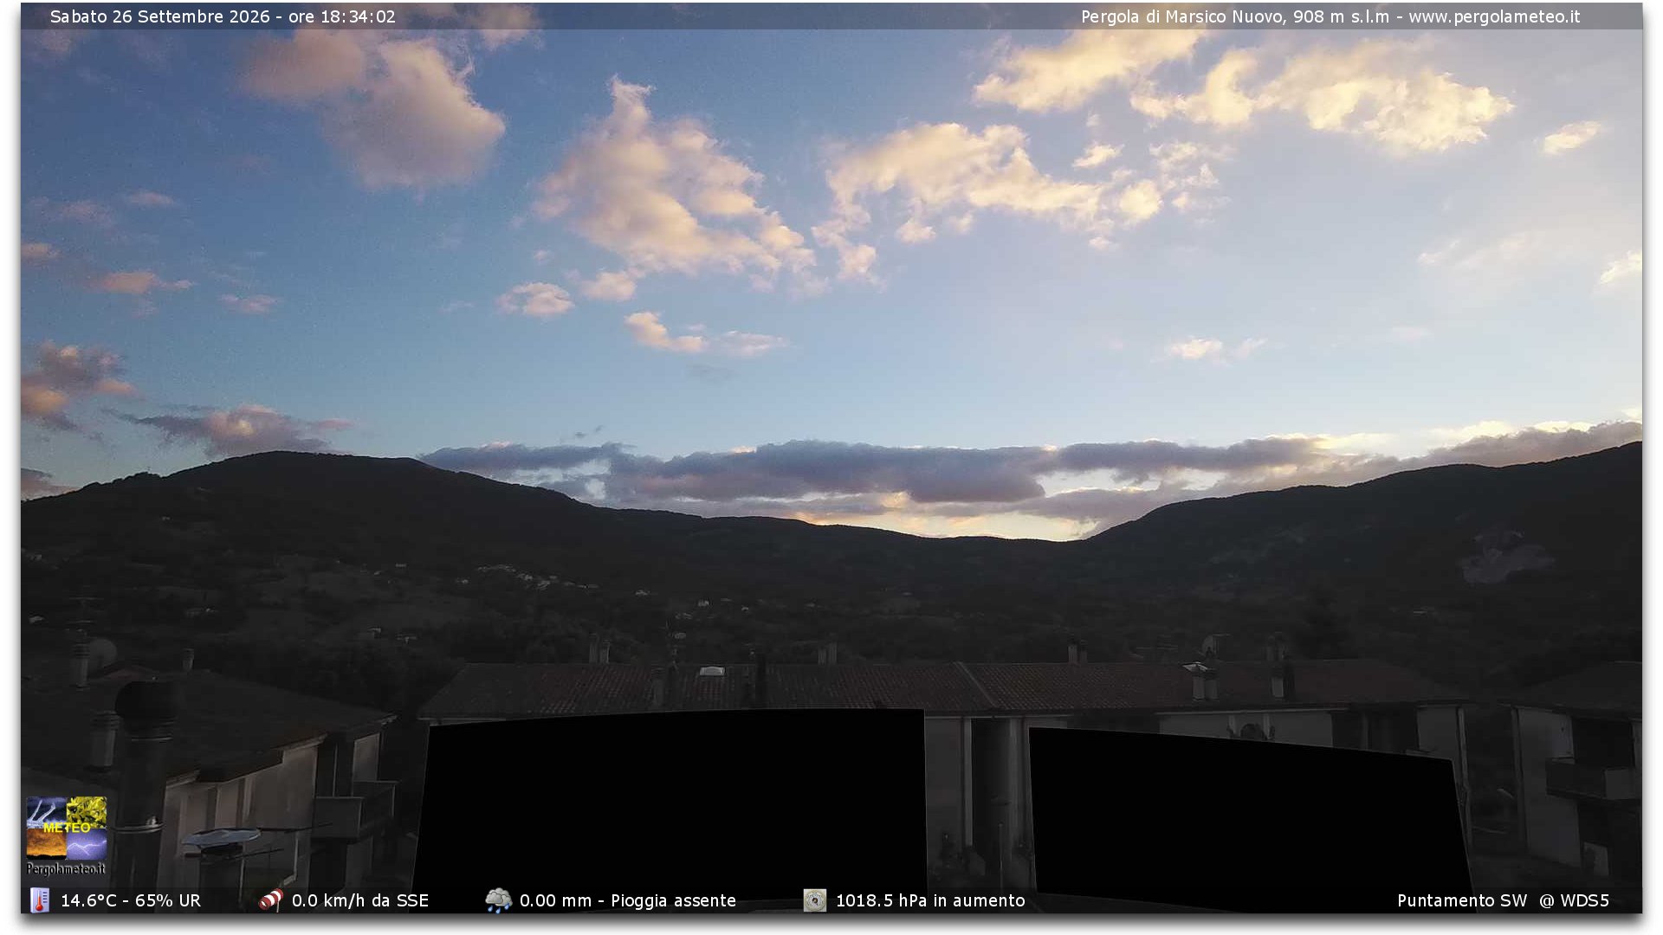Open the www.pergolameteo.it link
The image size is (1663, 935).
click(x=1494, y=16)
